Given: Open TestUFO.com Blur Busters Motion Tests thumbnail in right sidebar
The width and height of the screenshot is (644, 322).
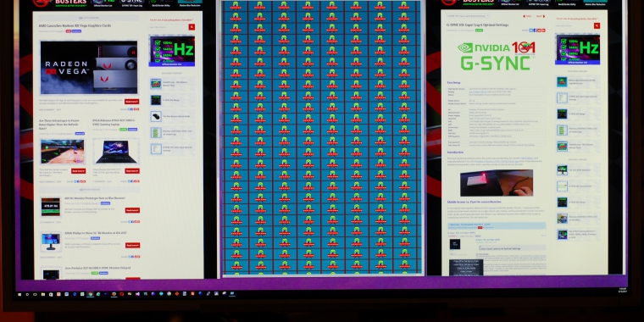Looking at the screenshot, I should [x=562, y=147].
